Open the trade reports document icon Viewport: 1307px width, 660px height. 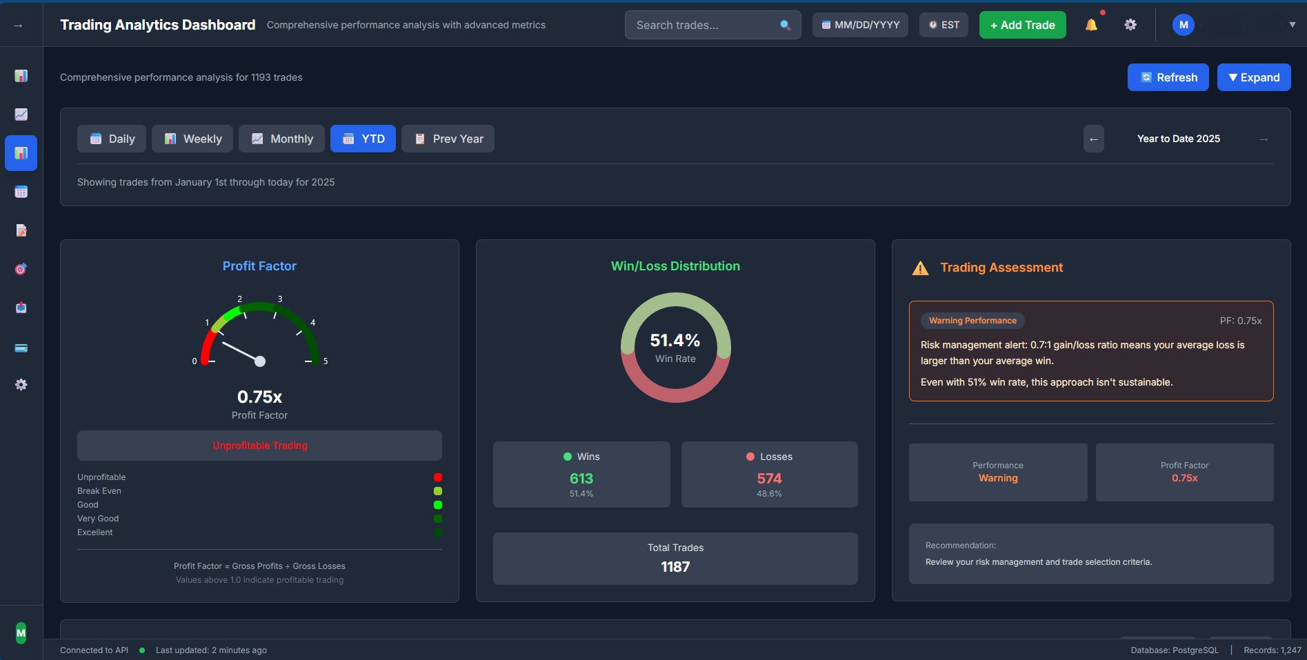[x=21, y=230]
